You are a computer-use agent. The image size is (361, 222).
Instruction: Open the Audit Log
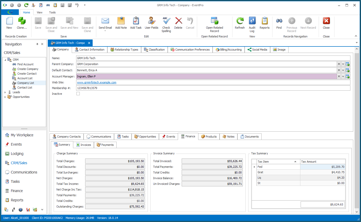pyautogui.click(x=252, y=25)
